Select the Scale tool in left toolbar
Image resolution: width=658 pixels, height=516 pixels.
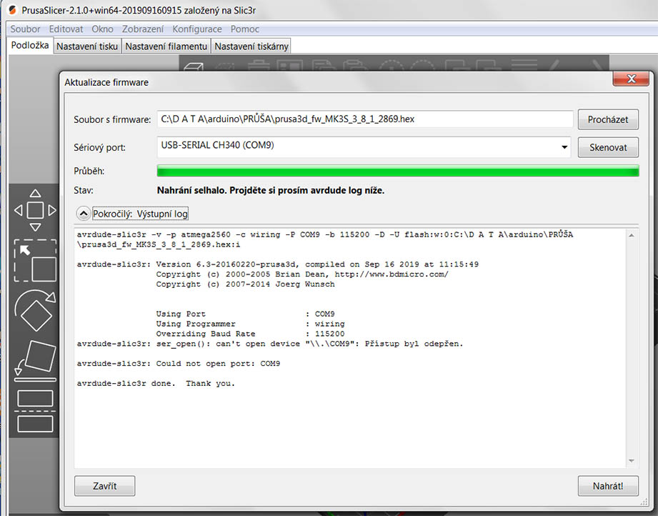[35, 261]
